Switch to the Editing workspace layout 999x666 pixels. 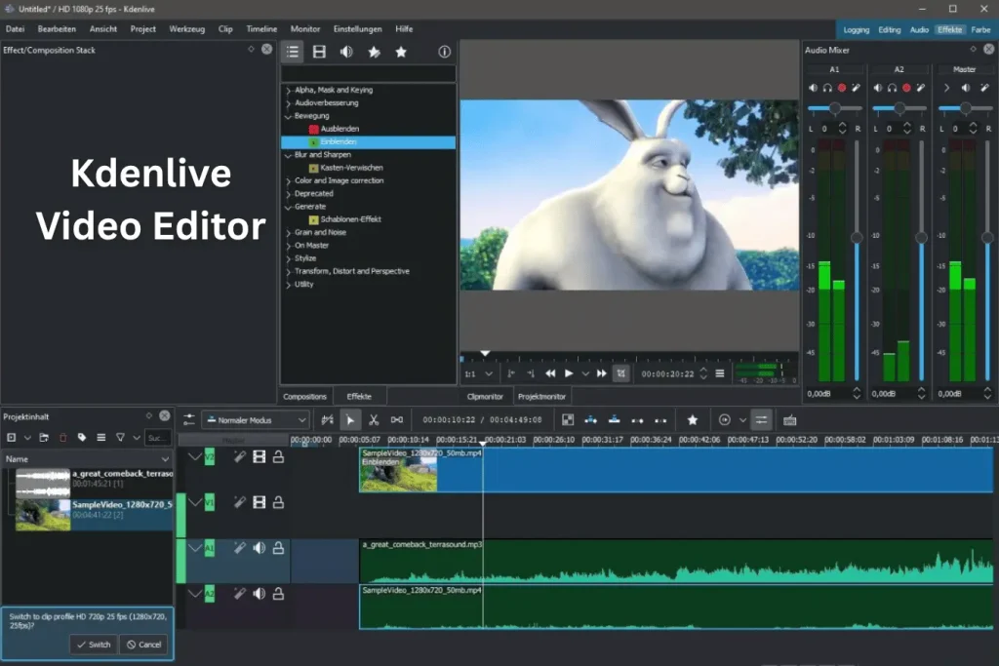tap(890, 30)
